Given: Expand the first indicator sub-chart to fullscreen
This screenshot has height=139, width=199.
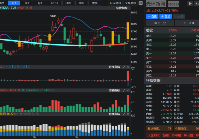Looking at the screenshot, I should click(x=124, y=67).
